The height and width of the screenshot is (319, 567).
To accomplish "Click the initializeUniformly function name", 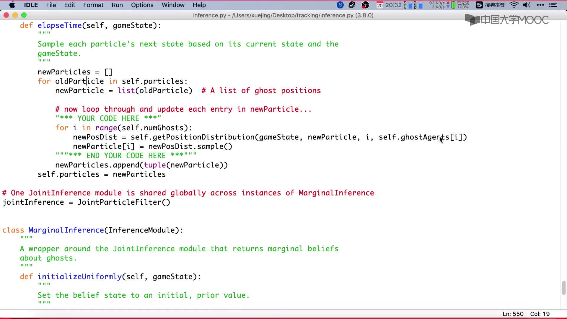I will click(x=80, y=276).
